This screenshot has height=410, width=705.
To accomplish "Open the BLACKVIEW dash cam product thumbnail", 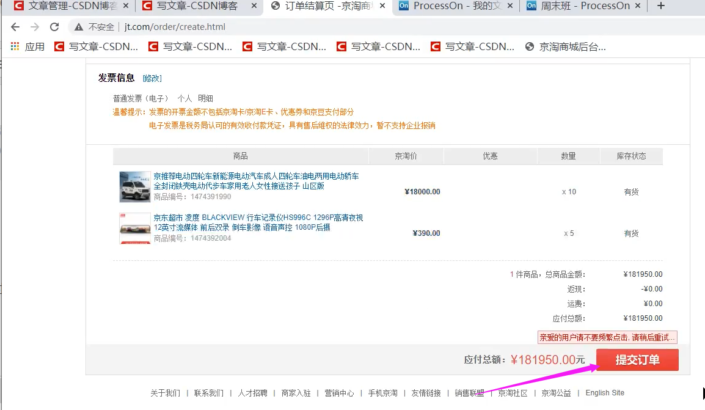I will pyautogui.click(x=135, y=229).
